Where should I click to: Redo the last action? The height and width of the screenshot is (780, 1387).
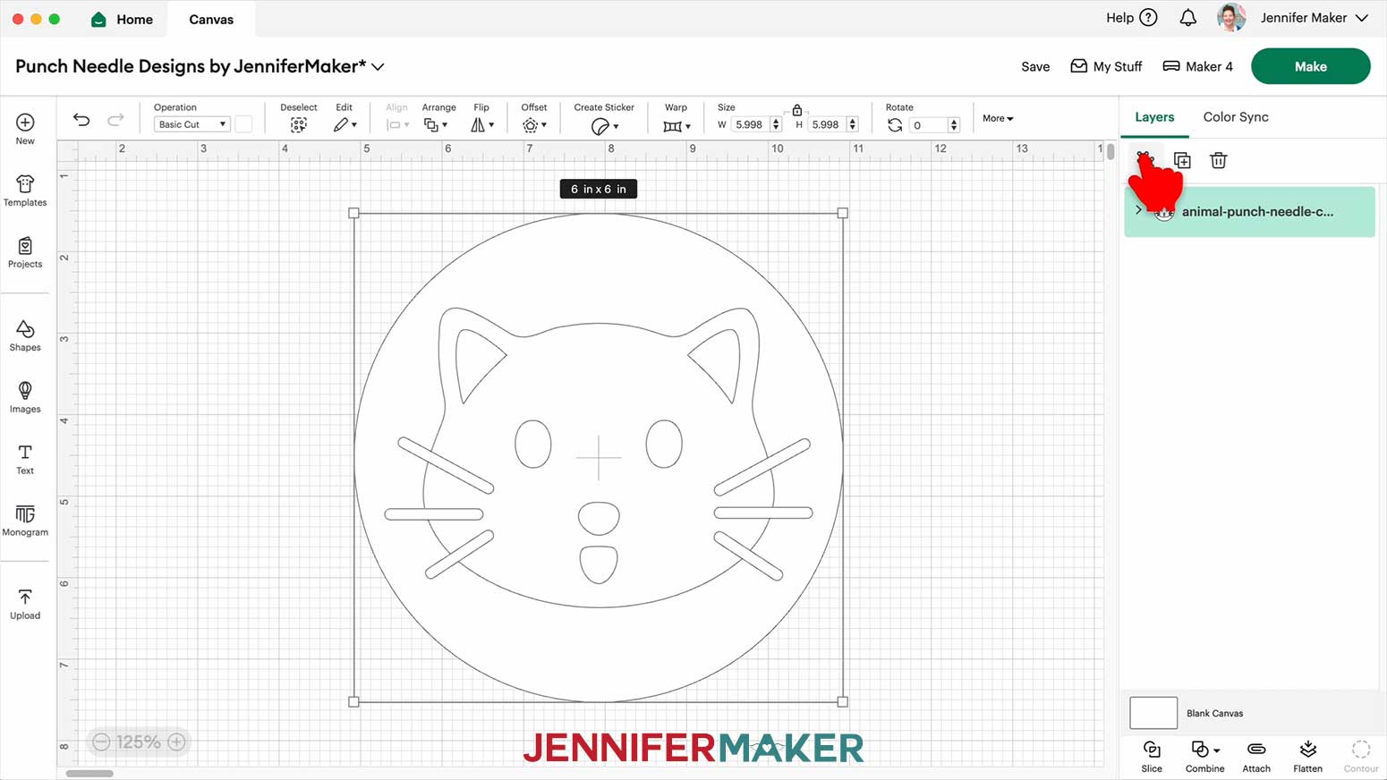[x=115, y=119]
